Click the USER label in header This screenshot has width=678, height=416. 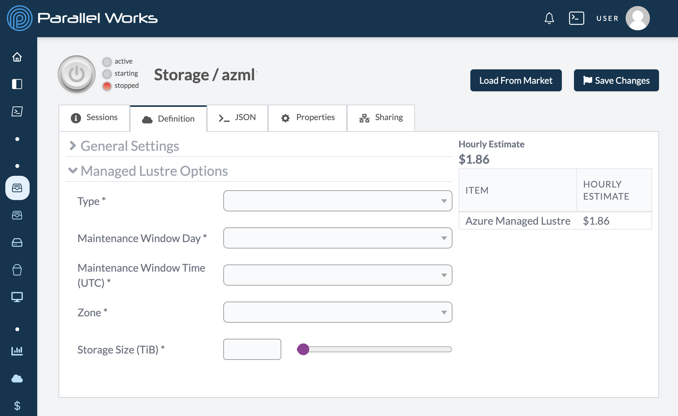coord(607,18)
